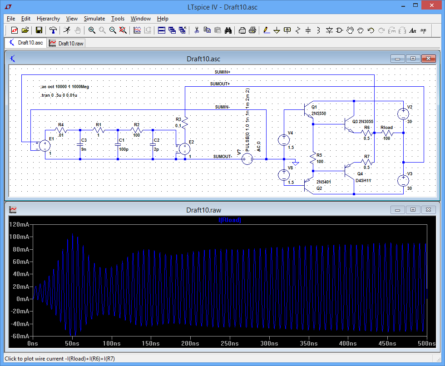Click the status bar wire current message

59,359
